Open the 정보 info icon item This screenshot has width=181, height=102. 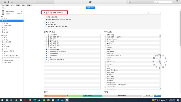pos(3,30)
